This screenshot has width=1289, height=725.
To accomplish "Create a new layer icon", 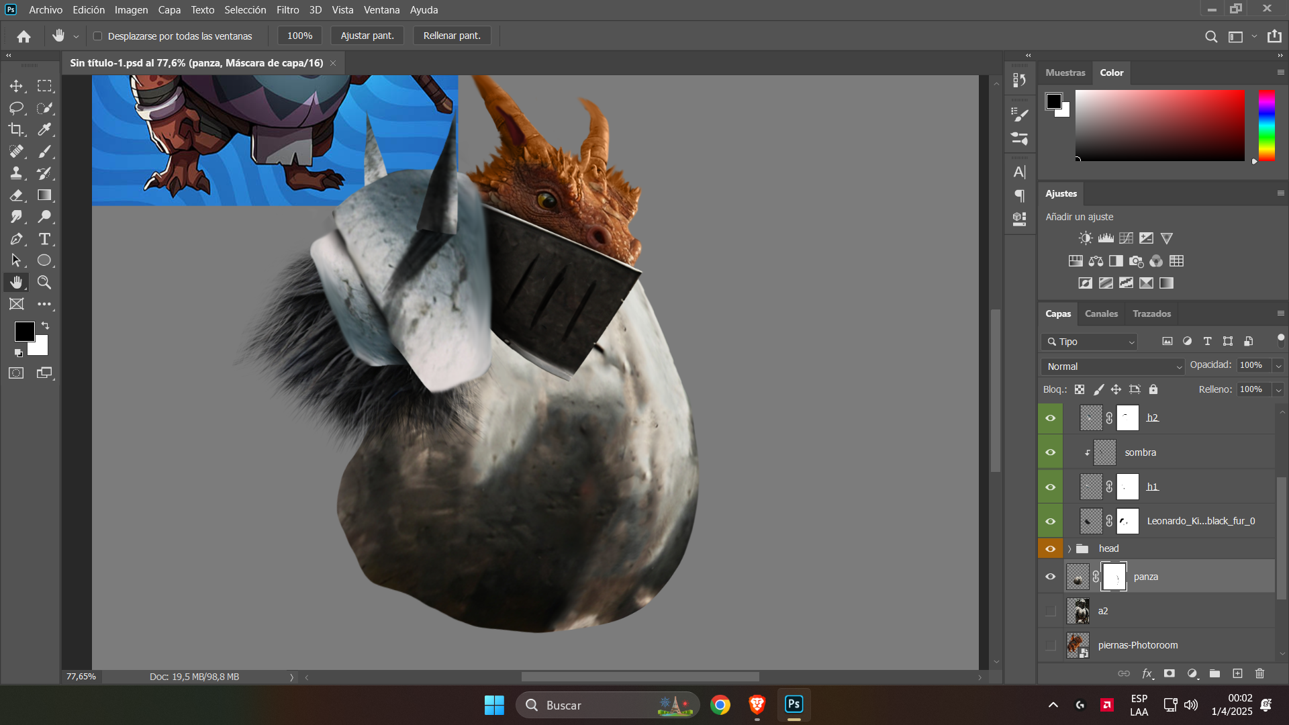I will click(1237, 673).
